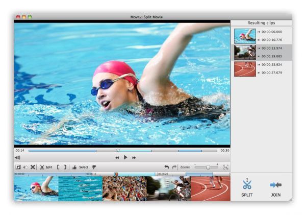This screenshot has width=306, height=215.
Task: Select the swimmer clip in Resulting clips
Action: pos(245,36)
